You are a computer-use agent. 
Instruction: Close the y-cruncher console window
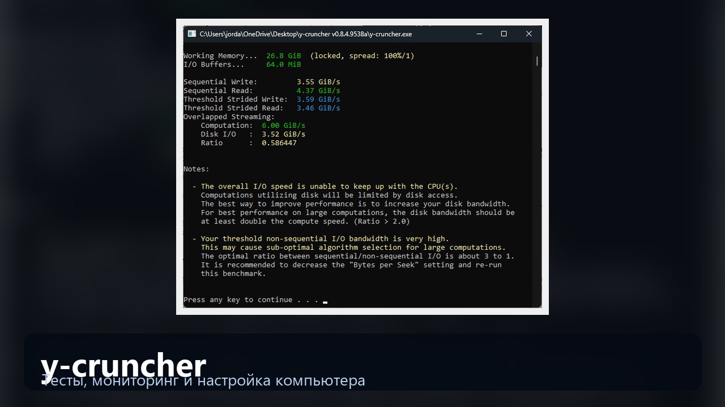(x=529, y=34)
